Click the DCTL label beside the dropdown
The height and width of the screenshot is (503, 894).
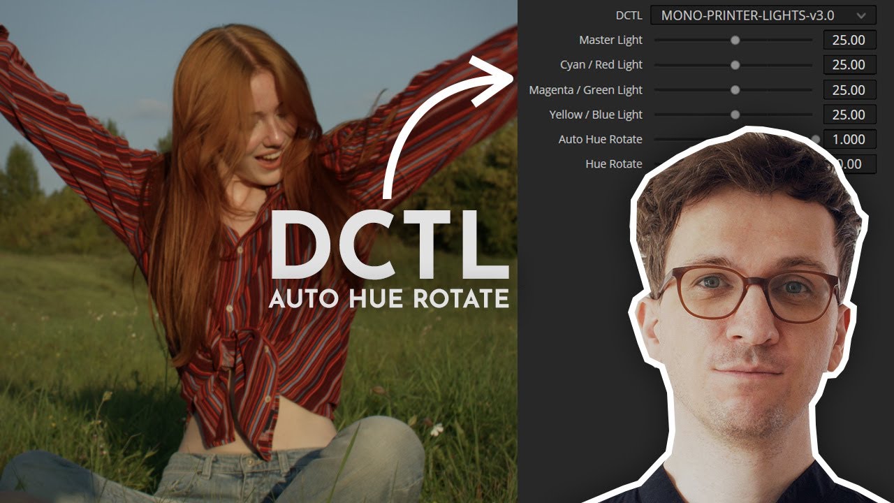pos(629,15)
